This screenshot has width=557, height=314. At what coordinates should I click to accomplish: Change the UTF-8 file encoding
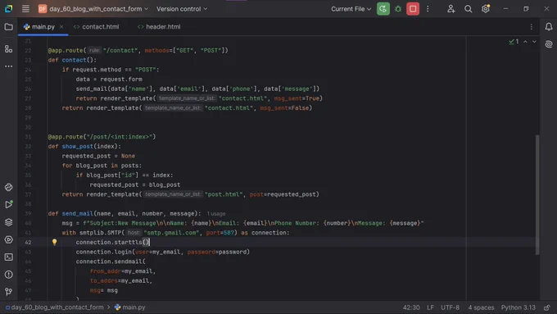(450, 307)
